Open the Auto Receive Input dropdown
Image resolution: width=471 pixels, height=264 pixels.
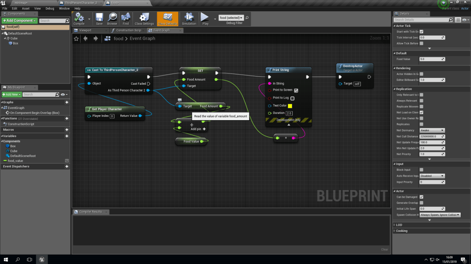432,175
